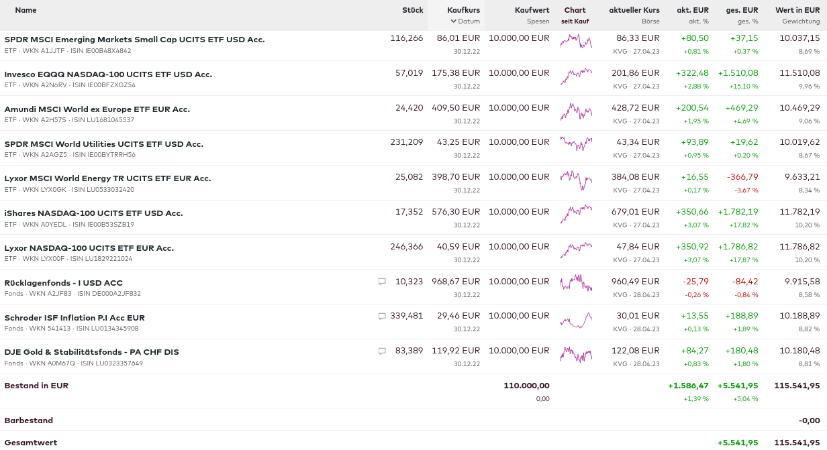Open the Lyxor NASDAQ-100 UCITS ETF EUR link
Image resolution: width=827 pixels, height=450 pixels.
[89, 248]
